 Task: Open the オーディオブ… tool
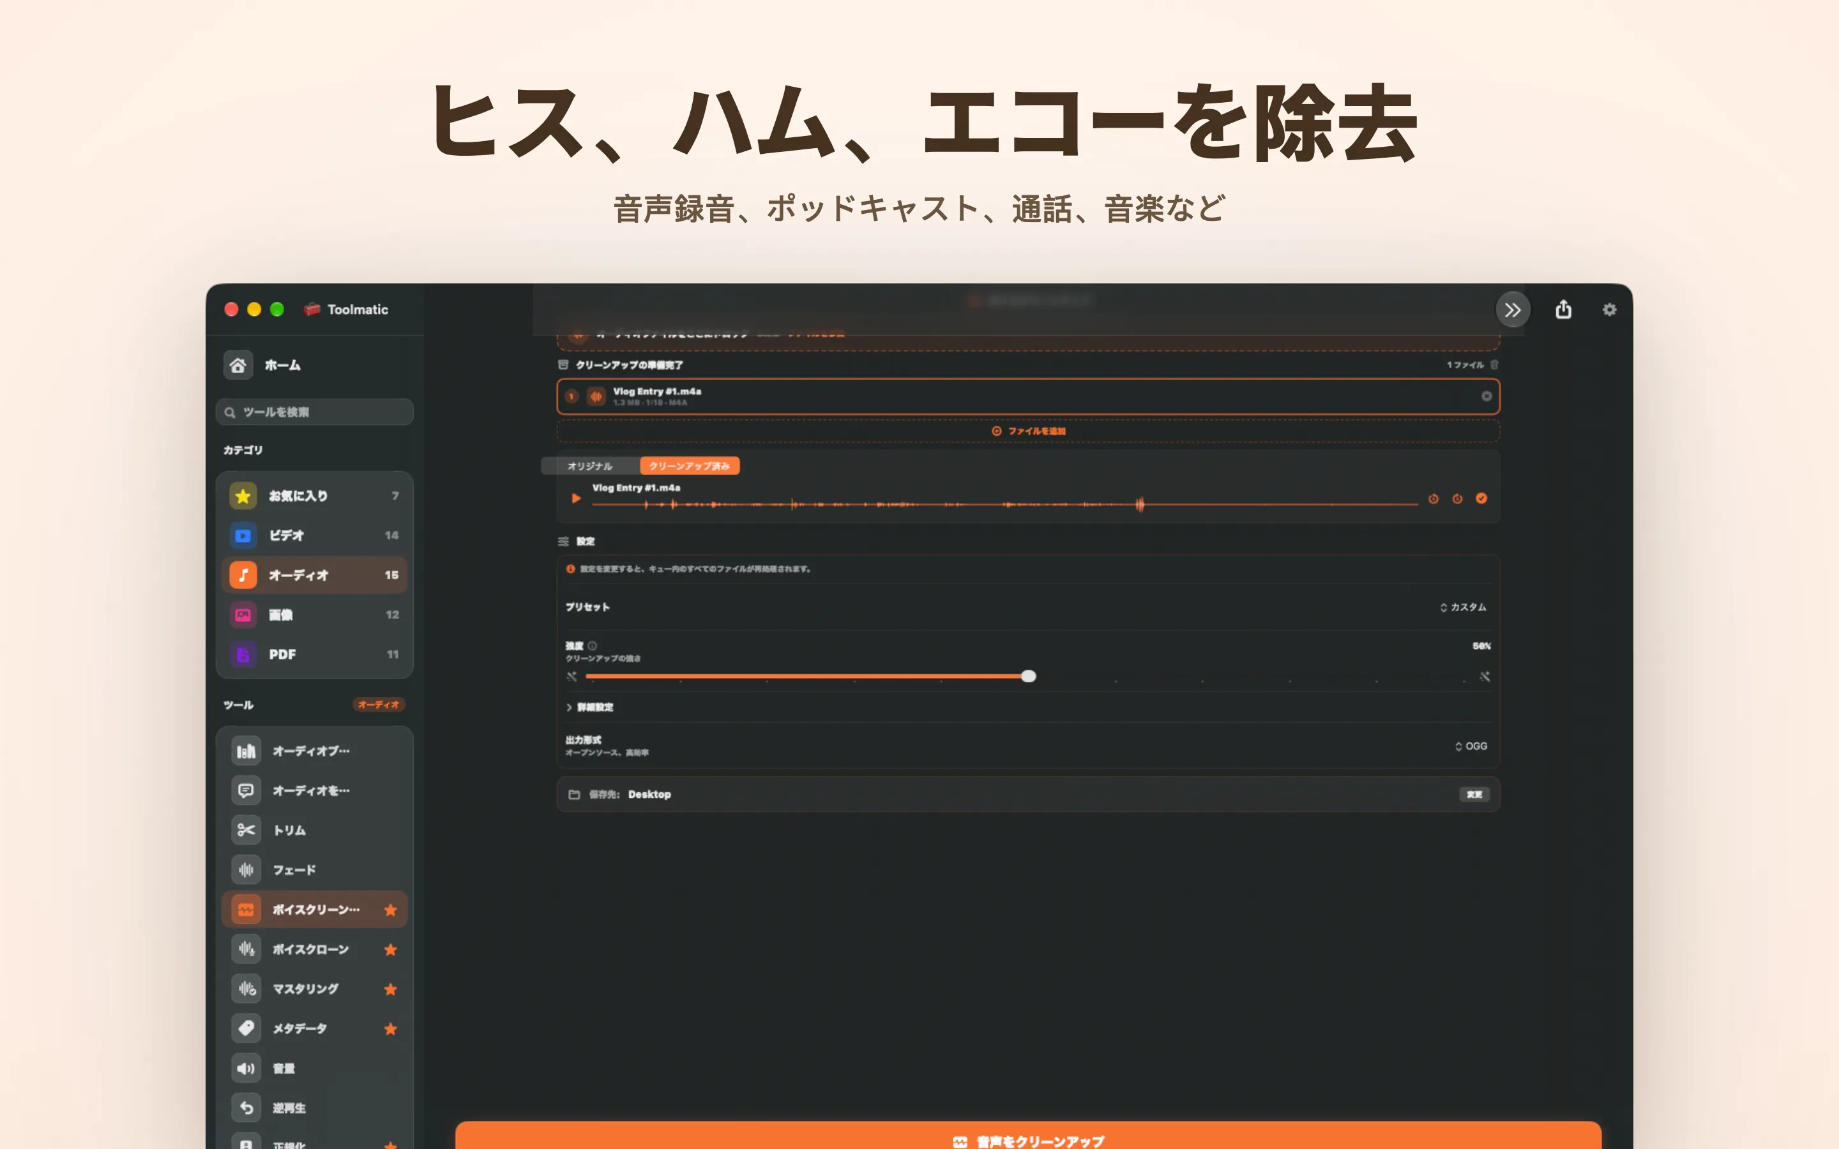coord(315,751)
